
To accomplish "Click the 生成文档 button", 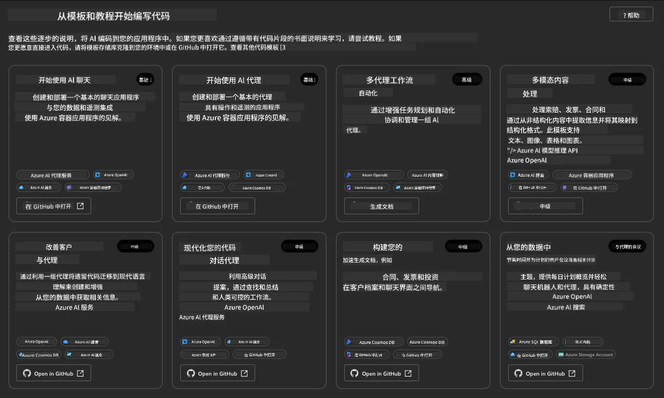I will pos(381,206).
